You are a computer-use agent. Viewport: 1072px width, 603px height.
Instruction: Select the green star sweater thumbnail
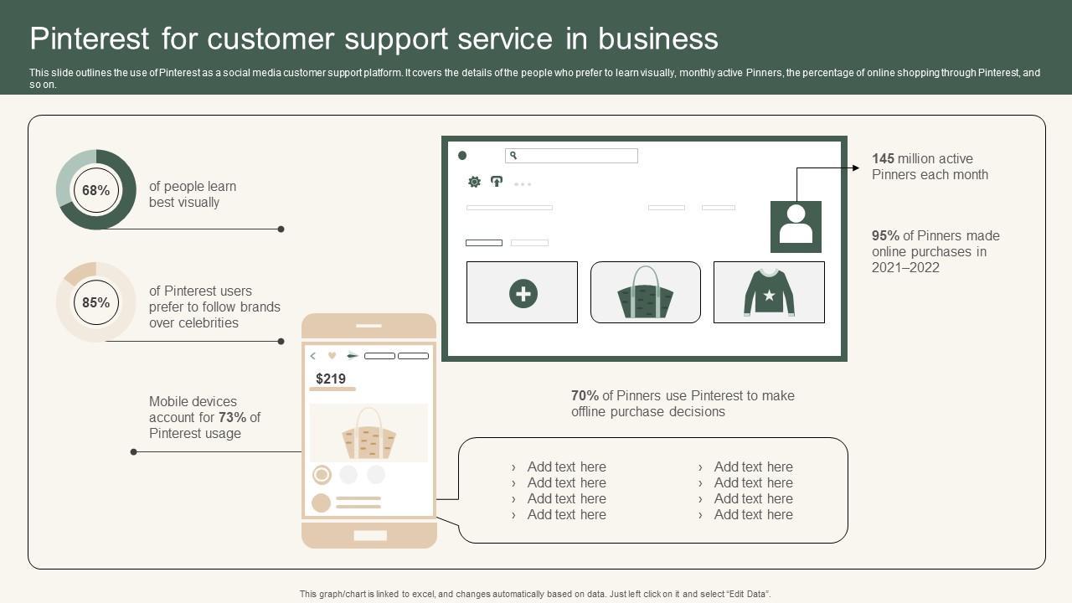pos(769,292)
